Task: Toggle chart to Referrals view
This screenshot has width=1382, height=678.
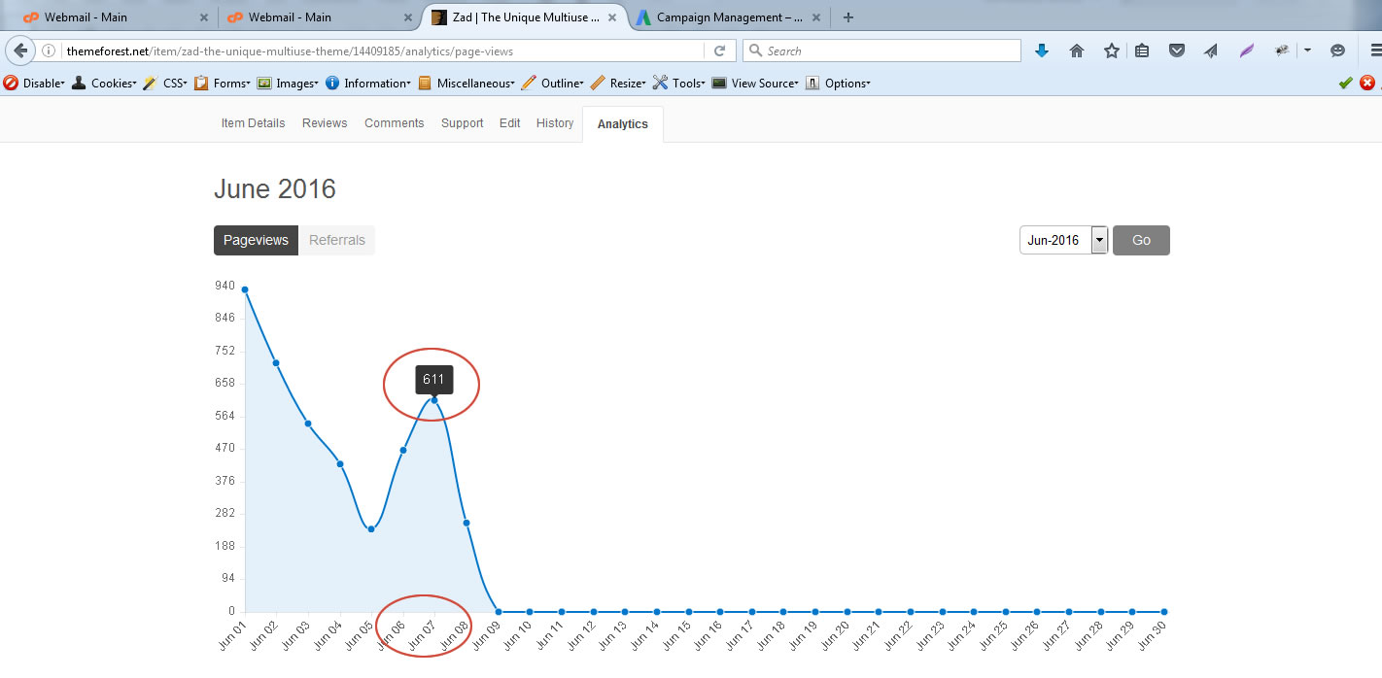Action: 337,240
